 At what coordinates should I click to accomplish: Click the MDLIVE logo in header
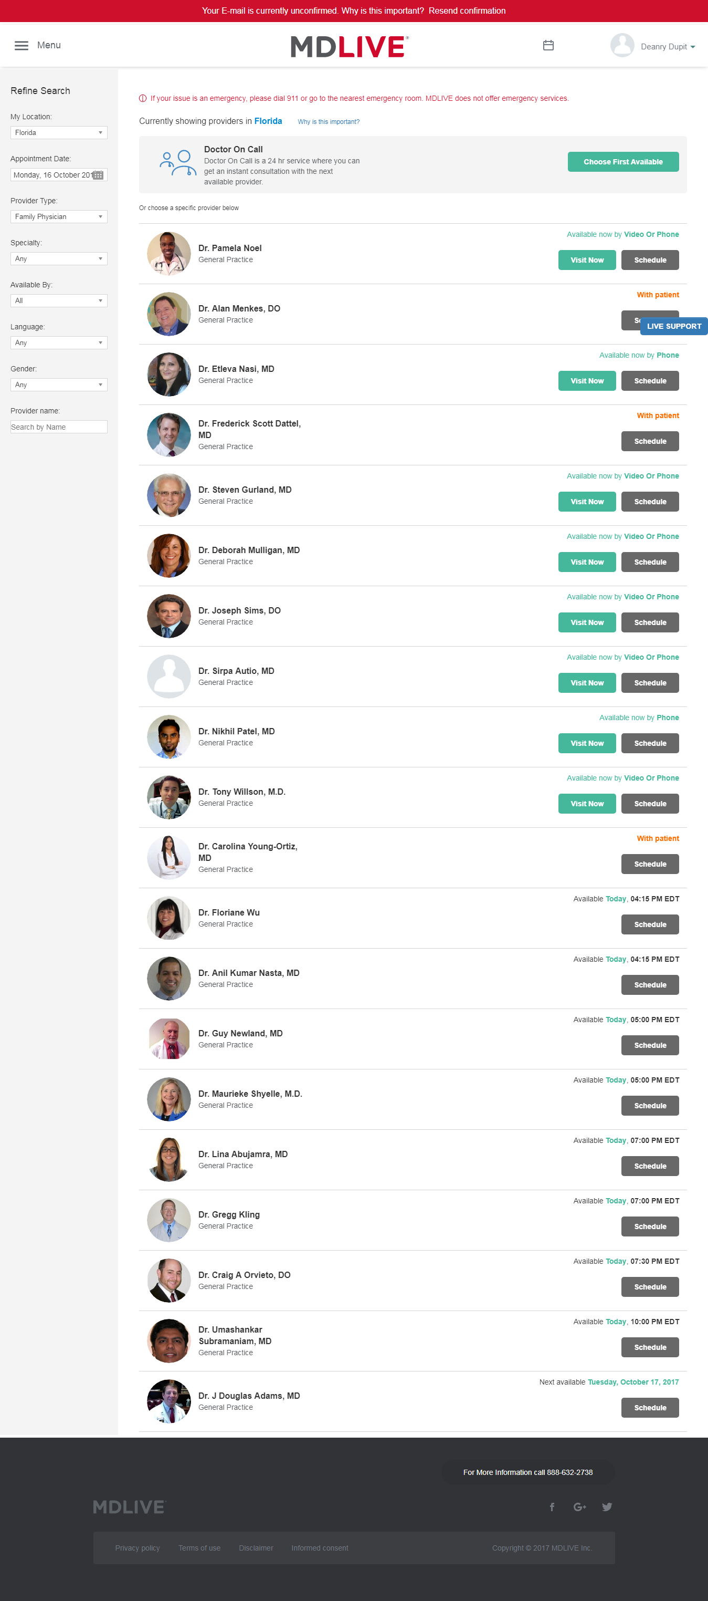(x=350, y=47)
